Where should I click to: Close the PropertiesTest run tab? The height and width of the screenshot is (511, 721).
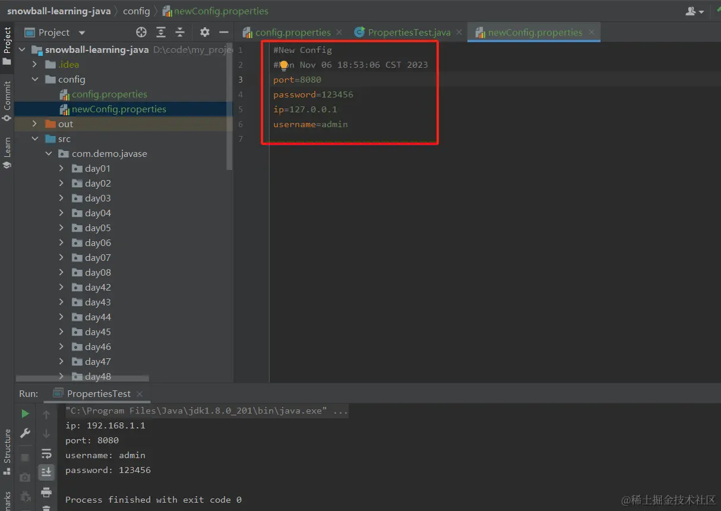(x=140, y=393)
